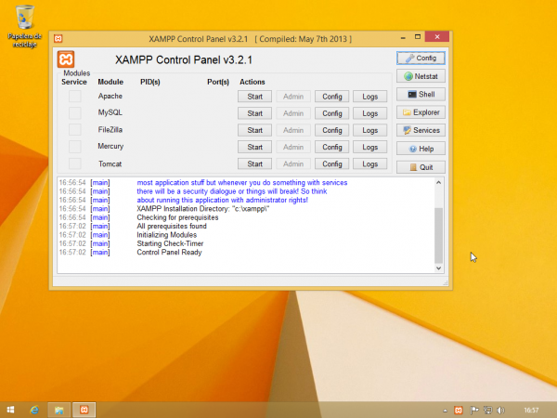Start the Apache module
This screenshot has height=418, width=557.
coord(254,97)
